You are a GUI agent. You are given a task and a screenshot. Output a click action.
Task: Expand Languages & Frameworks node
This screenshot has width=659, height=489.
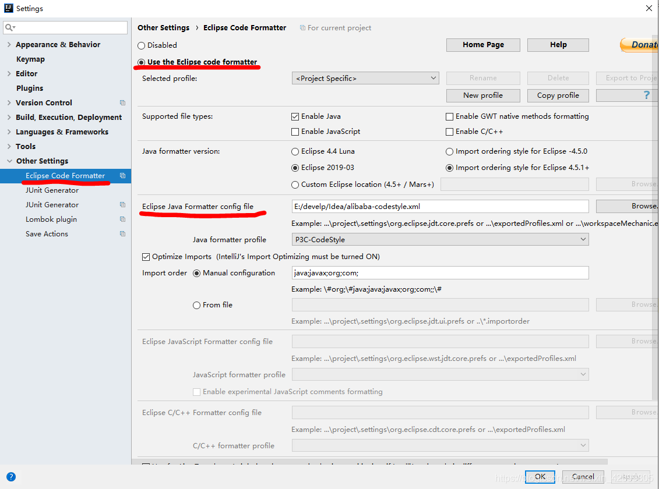click(9, 132)
